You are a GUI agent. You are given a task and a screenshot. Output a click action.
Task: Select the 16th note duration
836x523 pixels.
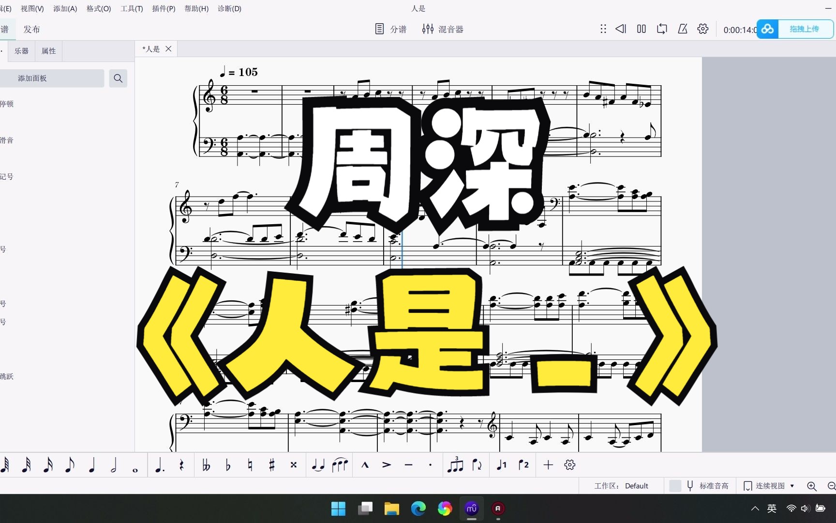coord(48,465)
